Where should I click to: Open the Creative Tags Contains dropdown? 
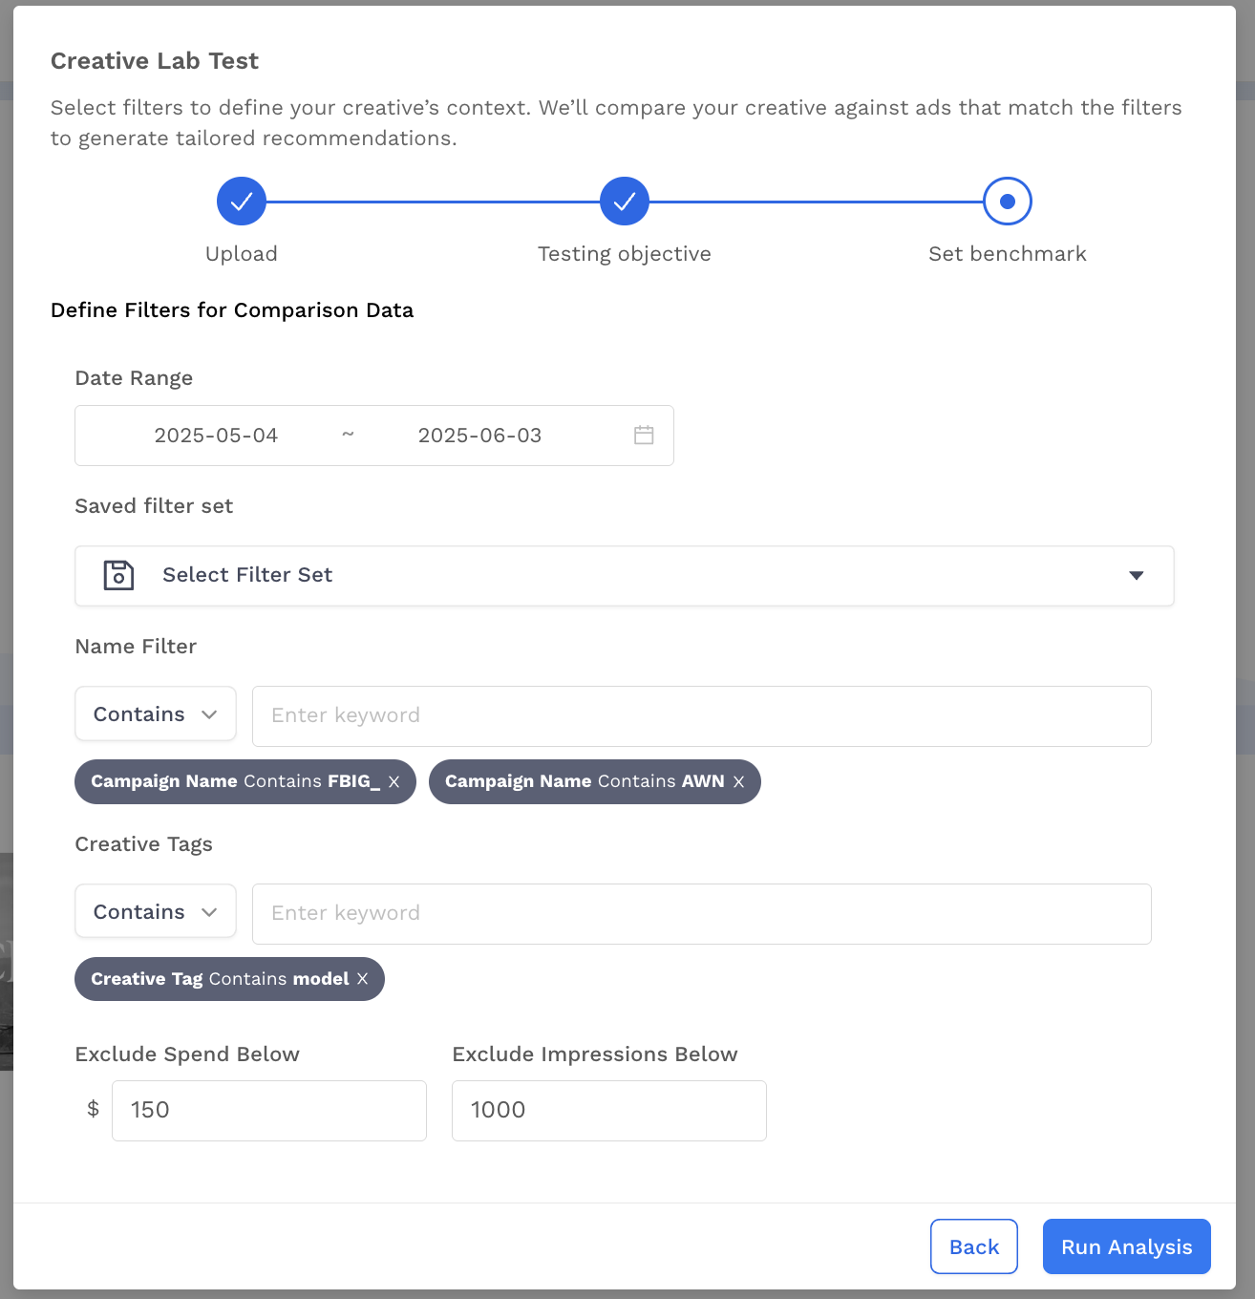(156, 912)
